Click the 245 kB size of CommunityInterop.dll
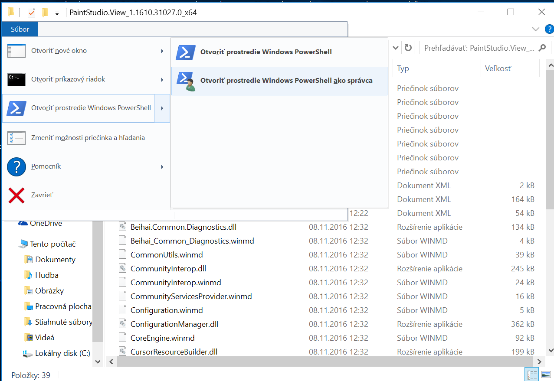The height and width of the screenshot is (381, 554). click(x=523, y=269)
